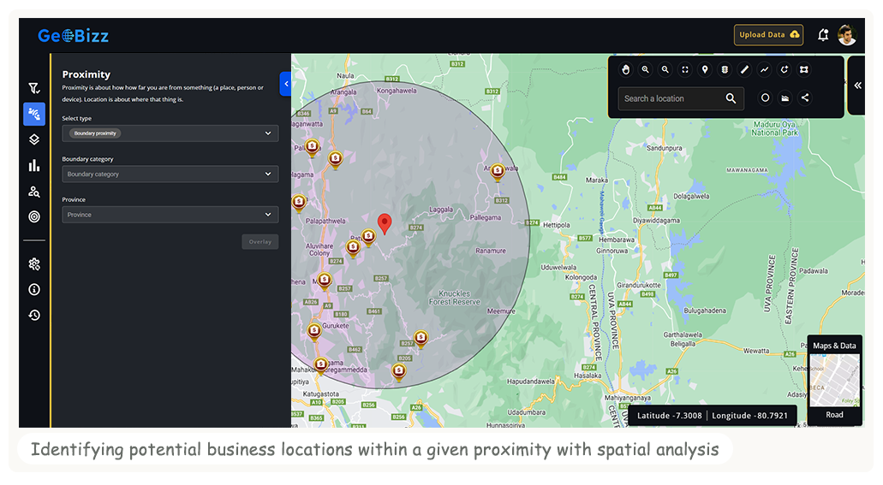The height and width of the screenshot is (485, 883).
Task: Select the location pin marker tool
Action: (x=705, y=69)
